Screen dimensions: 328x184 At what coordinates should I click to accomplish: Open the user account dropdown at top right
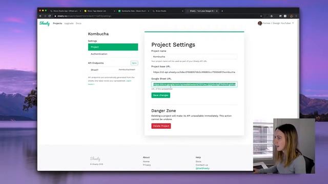pos(276,23)
